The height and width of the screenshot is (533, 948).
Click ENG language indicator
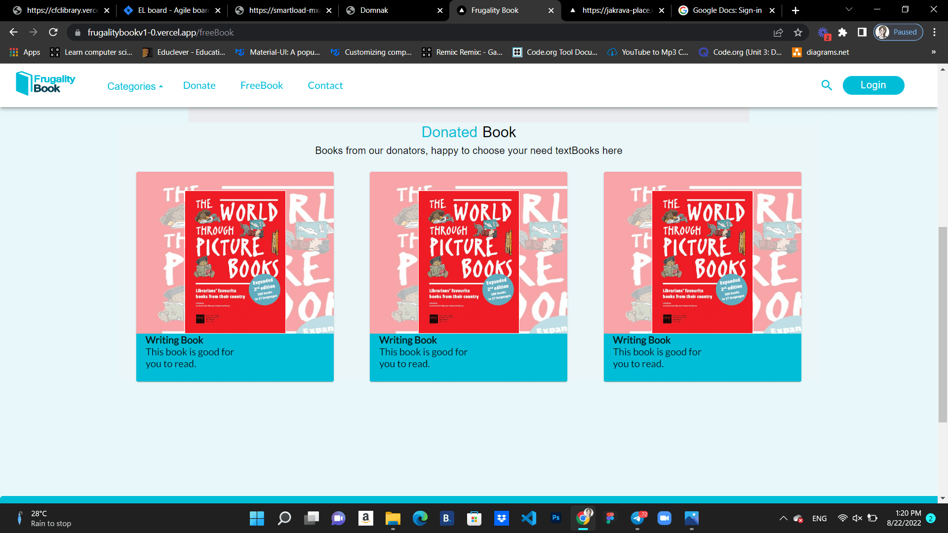(820, 518)
